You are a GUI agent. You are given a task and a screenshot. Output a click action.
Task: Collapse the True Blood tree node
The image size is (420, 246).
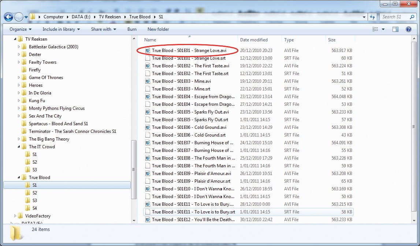19,178
